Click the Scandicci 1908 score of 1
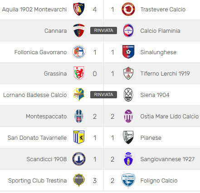This screenshot has height=193, width=200. [x=95, y=159]
